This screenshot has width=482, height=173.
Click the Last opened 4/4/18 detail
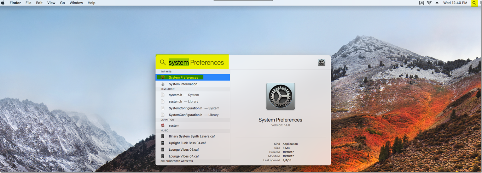click(277, 160)
